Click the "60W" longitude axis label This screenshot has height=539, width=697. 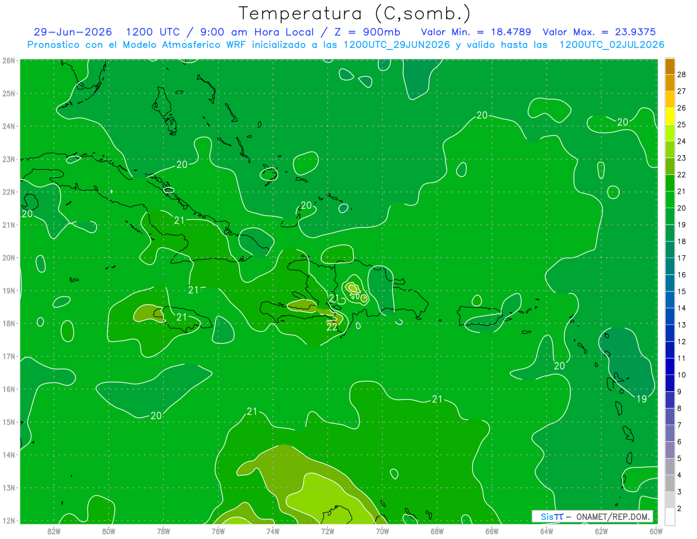point(656,531)
